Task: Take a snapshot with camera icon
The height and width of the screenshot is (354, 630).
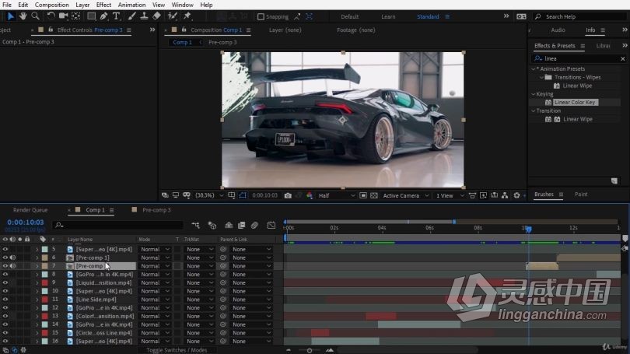Action: [x=288, y=195]
